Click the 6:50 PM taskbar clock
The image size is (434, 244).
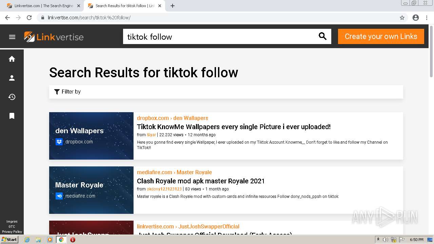point(416,240)
